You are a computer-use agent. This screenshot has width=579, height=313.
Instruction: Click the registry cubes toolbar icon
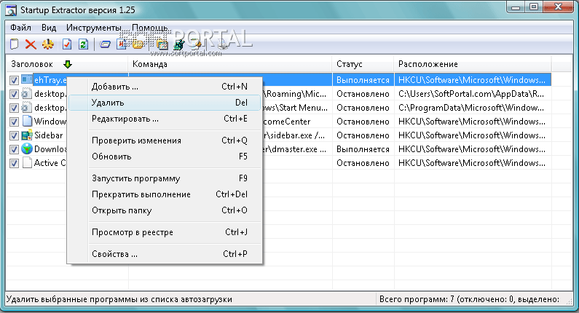(x=179, y=44)
